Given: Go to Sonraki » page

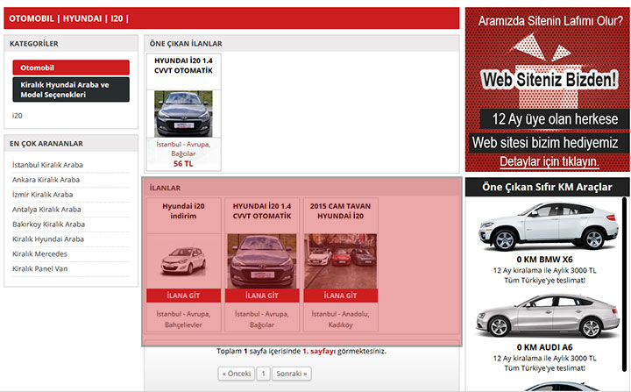Looking at the screenshot, I should pos(291,374).
